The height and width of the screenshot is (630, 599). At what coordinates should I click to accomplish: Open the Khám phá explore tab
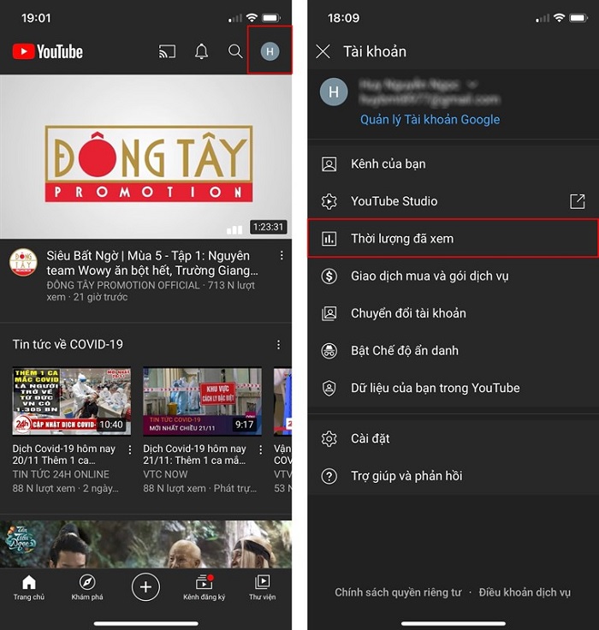pos(87,587)
